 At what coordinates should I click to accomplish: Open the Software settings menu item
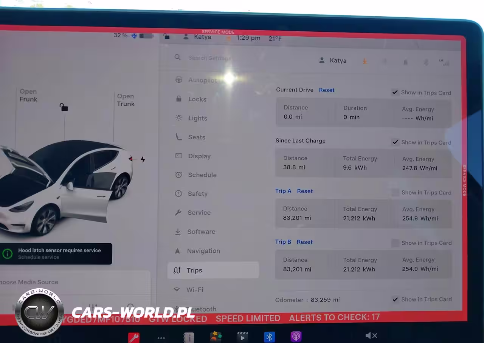pyautogui.click(x=201, y=232)
